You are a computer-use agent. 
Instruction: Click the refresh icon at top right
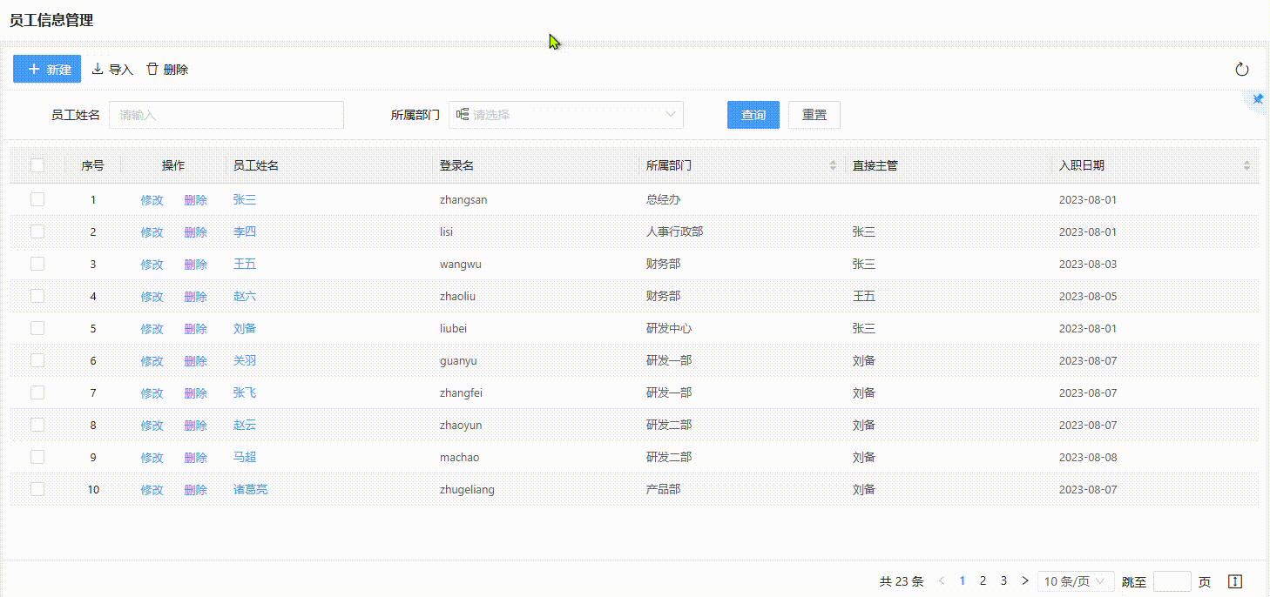point(1242,70)
